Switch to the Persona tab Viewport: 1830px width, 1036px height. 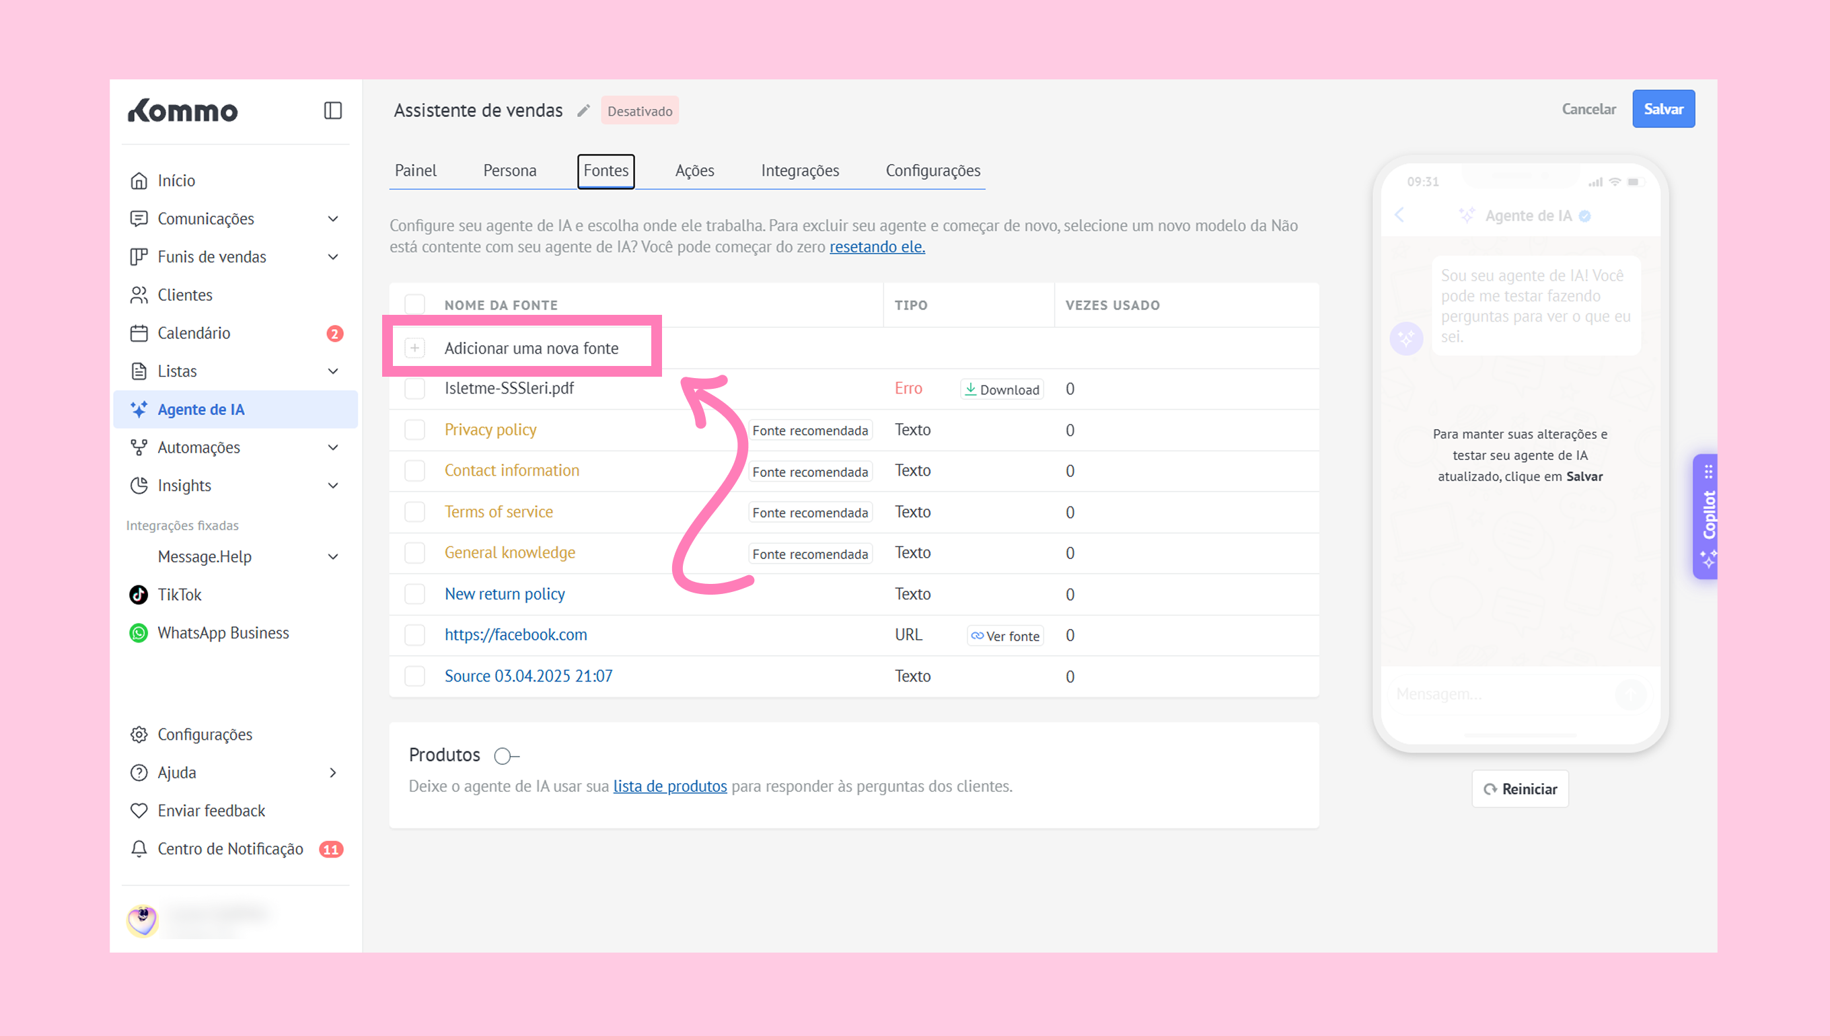[x=509, y=171]
